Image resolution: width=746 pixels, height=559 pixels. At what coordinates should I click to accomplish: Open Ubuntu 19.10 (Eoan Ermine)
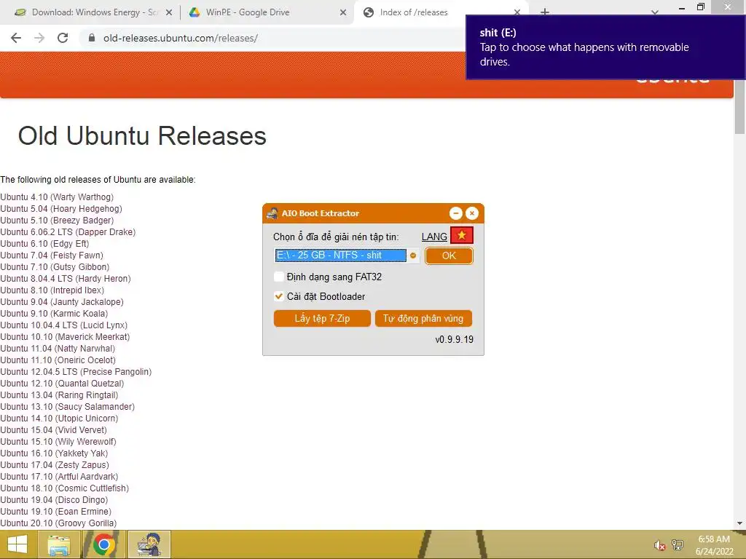pos(55,512)
